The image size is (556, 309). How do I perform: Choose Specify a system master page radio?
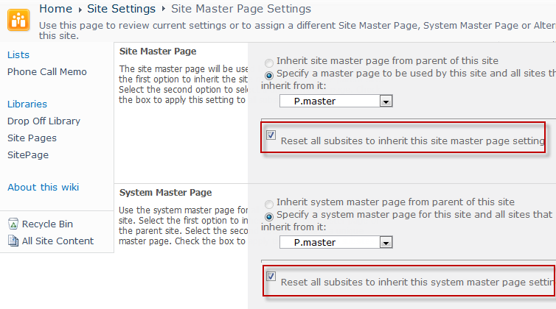click(268, 216)
